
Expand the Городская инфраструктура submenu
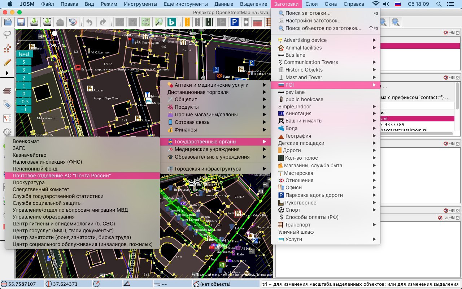coord(215,169)
